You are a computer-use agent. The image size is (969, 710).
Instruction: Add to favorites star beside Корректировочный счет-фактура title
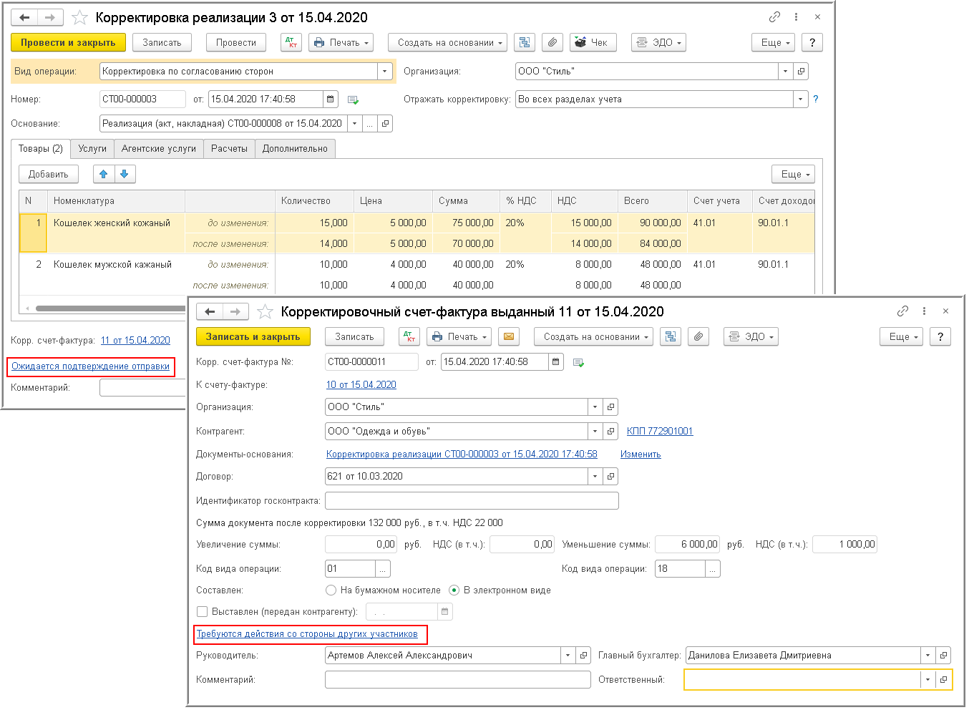265,312
